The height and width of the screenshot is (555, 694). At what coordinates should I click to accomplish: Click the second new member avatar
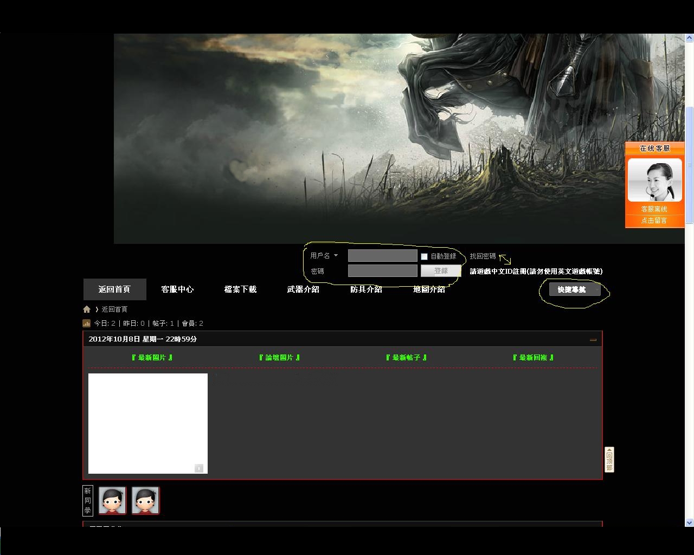point(145,500)
